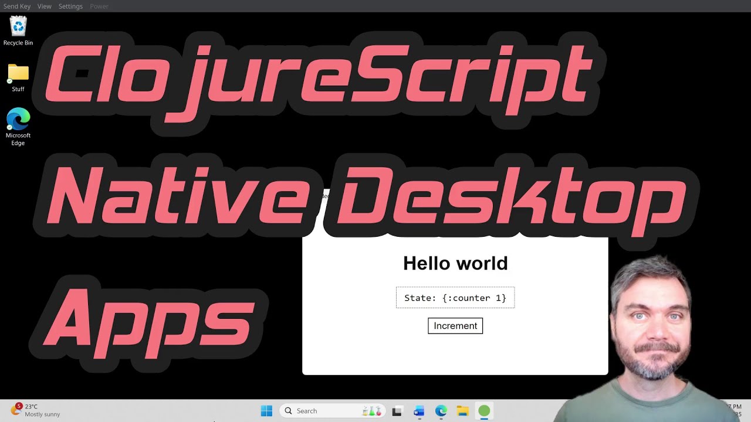Open the View menu
This screenshot has width=751, height=422.
[x=45, y=6]
